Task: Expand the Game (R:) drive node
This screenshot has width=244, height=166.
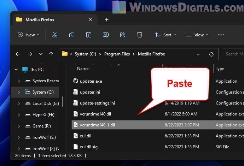Action: [19, 126]
